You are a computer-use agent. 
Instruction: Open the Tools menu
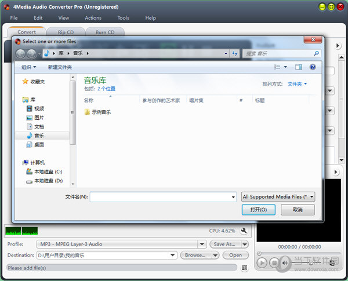click(x=124, y=18)
